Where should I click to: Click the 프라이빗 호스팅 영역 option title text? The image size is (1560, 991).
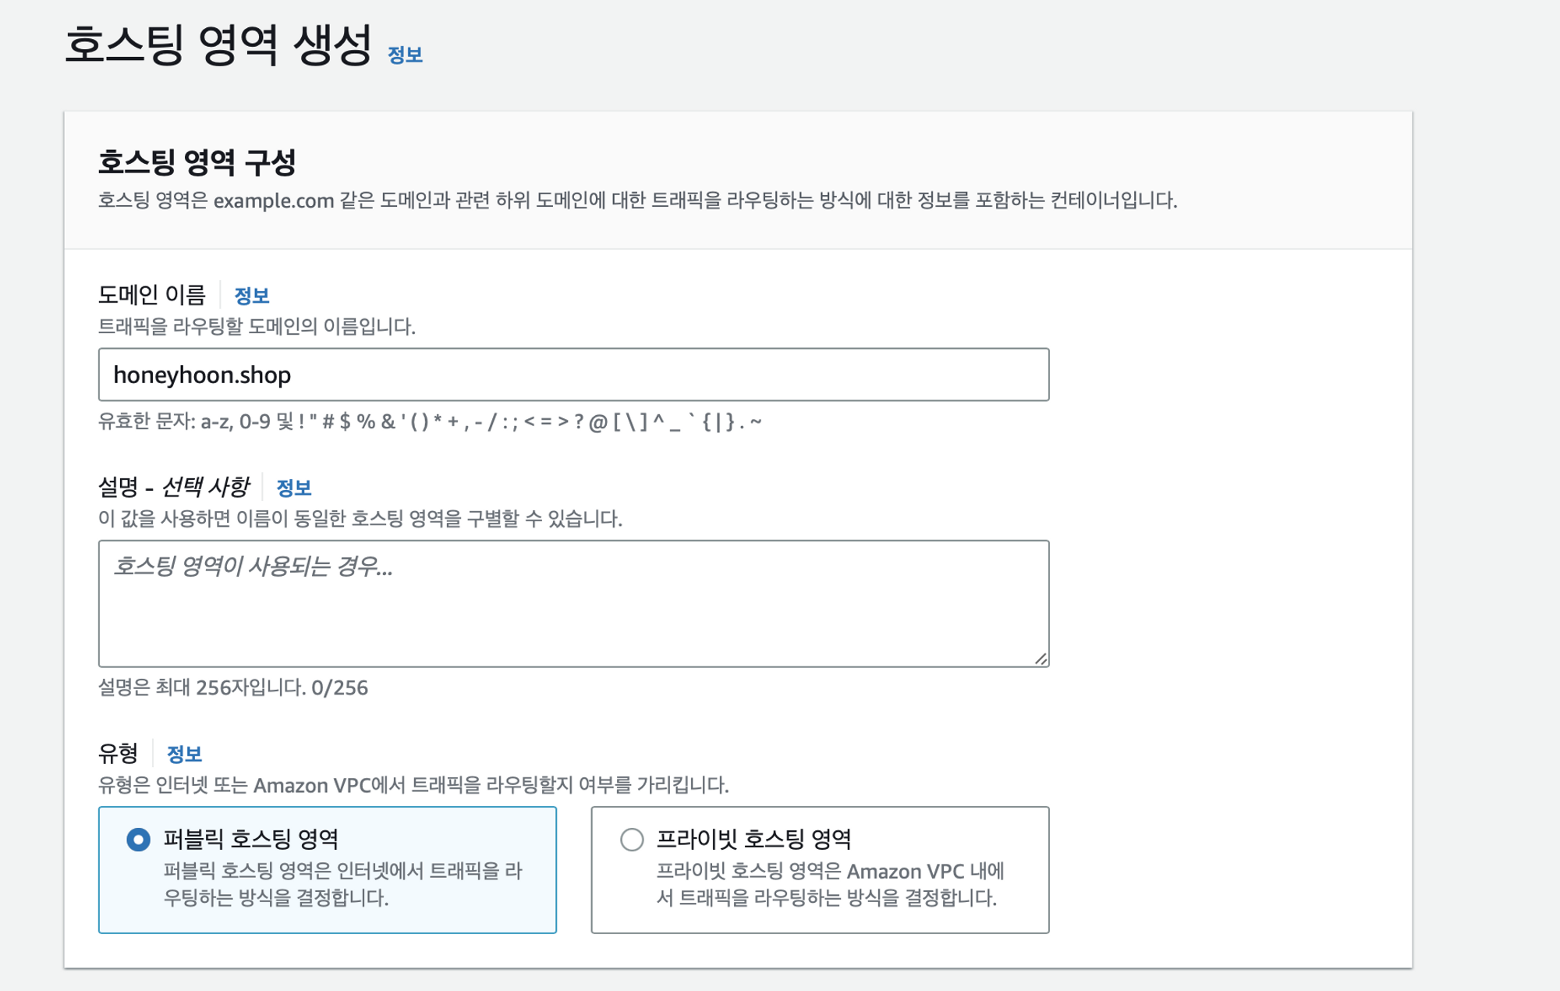[x=753, y=840]
